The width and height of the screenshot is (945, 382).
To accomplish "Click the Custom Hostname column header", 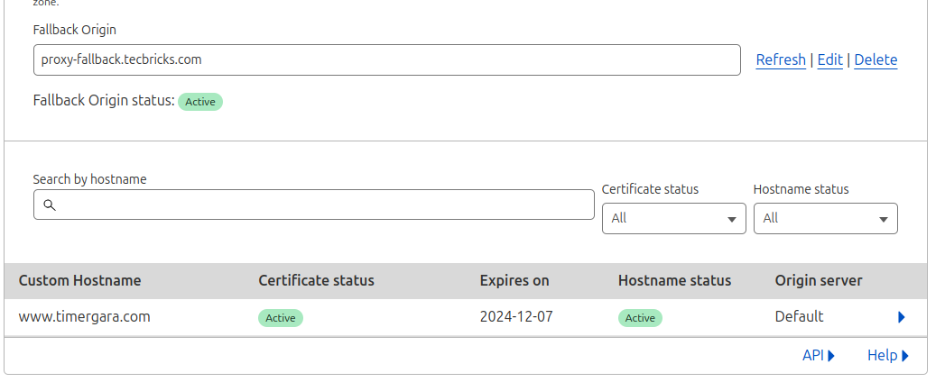I will (x=79, y=281).
